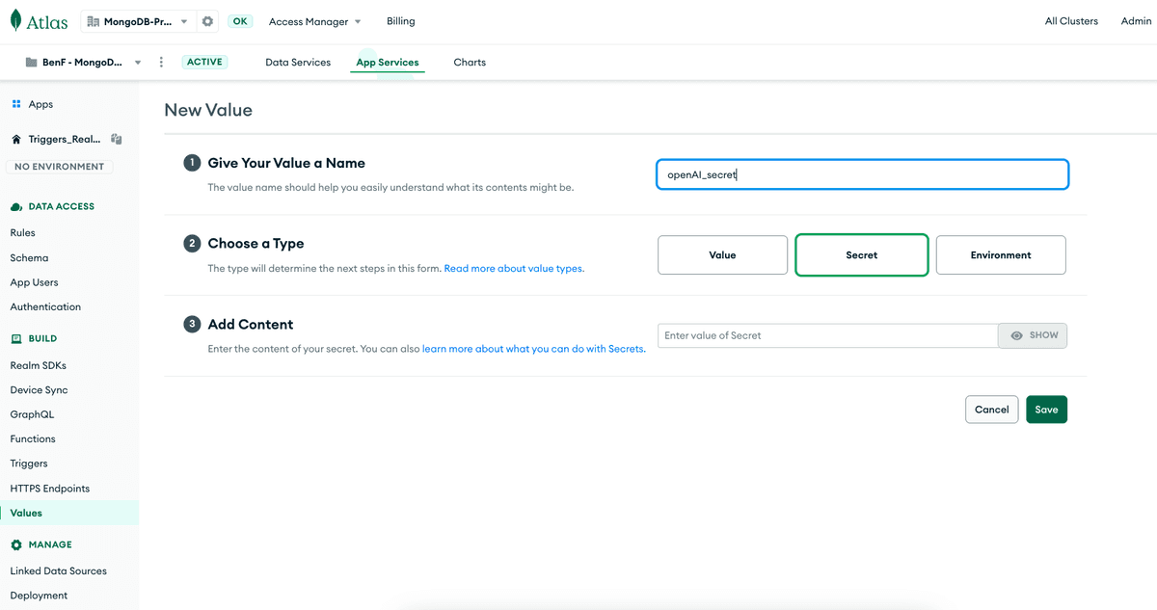1157x610 pixels.
Task: Click the Apps grid icon
Action: 16,104
